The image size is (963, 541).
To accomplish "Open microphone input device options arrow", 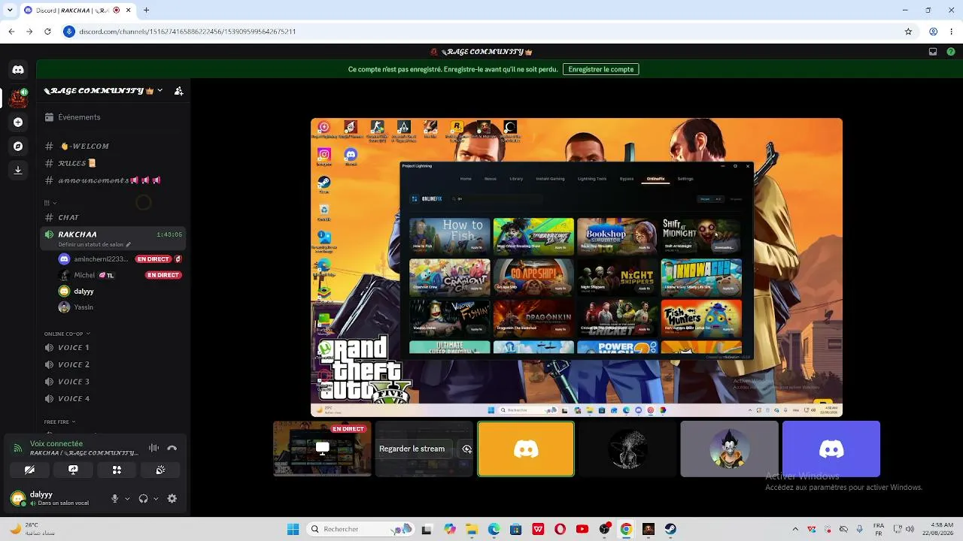I will (126, 498).
